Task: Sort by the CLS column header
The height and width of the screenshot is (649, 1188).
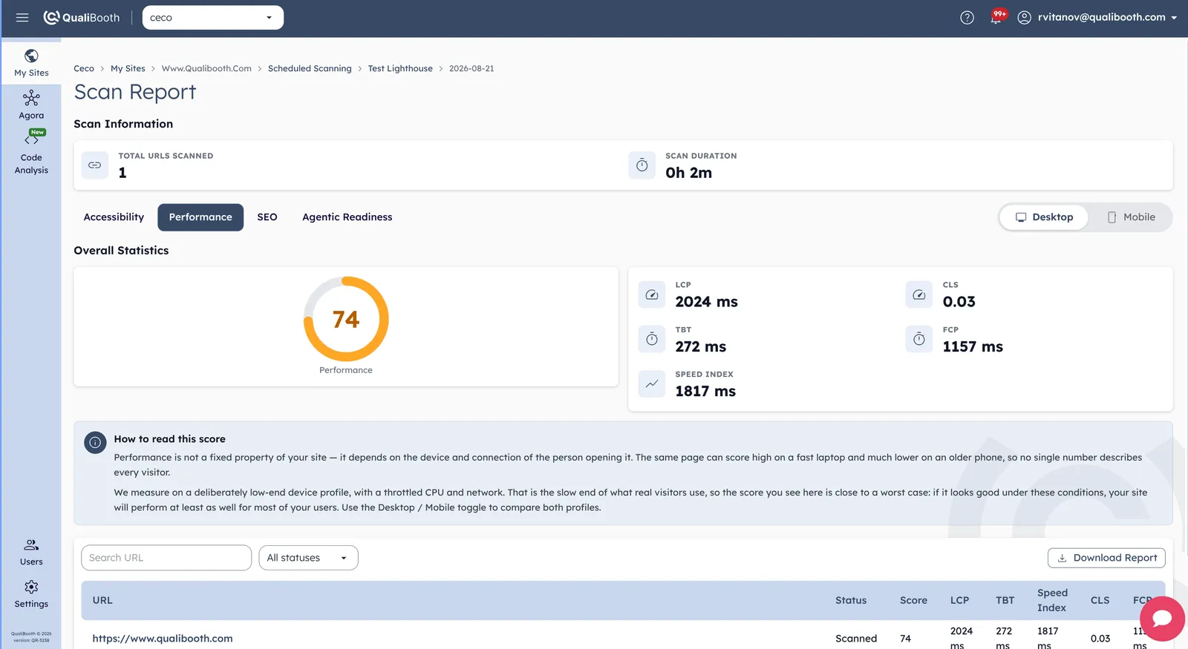Action: pos(1100,600)
